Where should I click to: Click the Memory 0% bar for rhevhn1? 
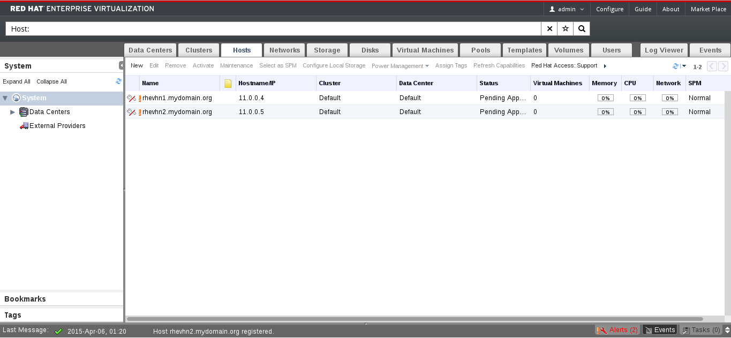605,98
